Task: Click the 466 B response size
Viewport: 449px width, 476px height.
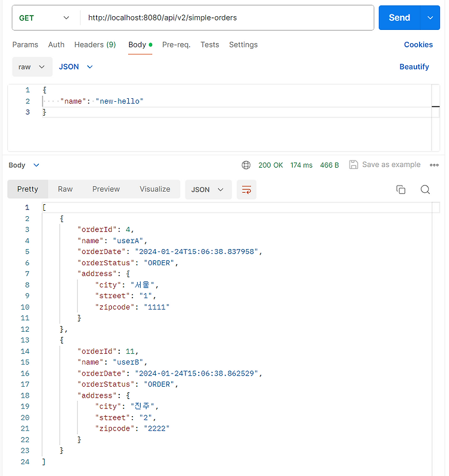Action: pos(329,165)
